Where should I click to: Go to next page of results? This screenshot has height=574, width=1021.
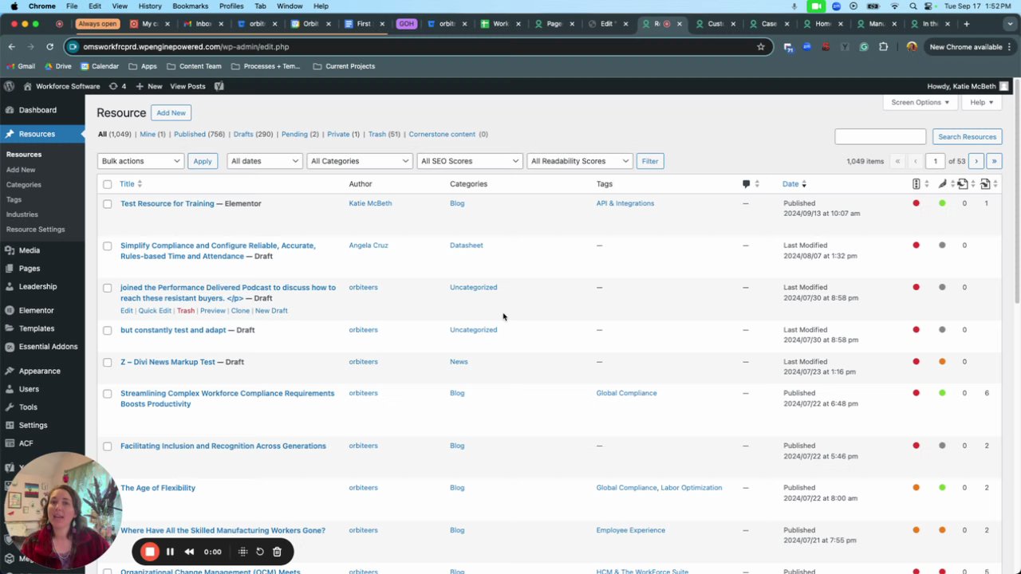pyautogui.click(x=976, y=161)
